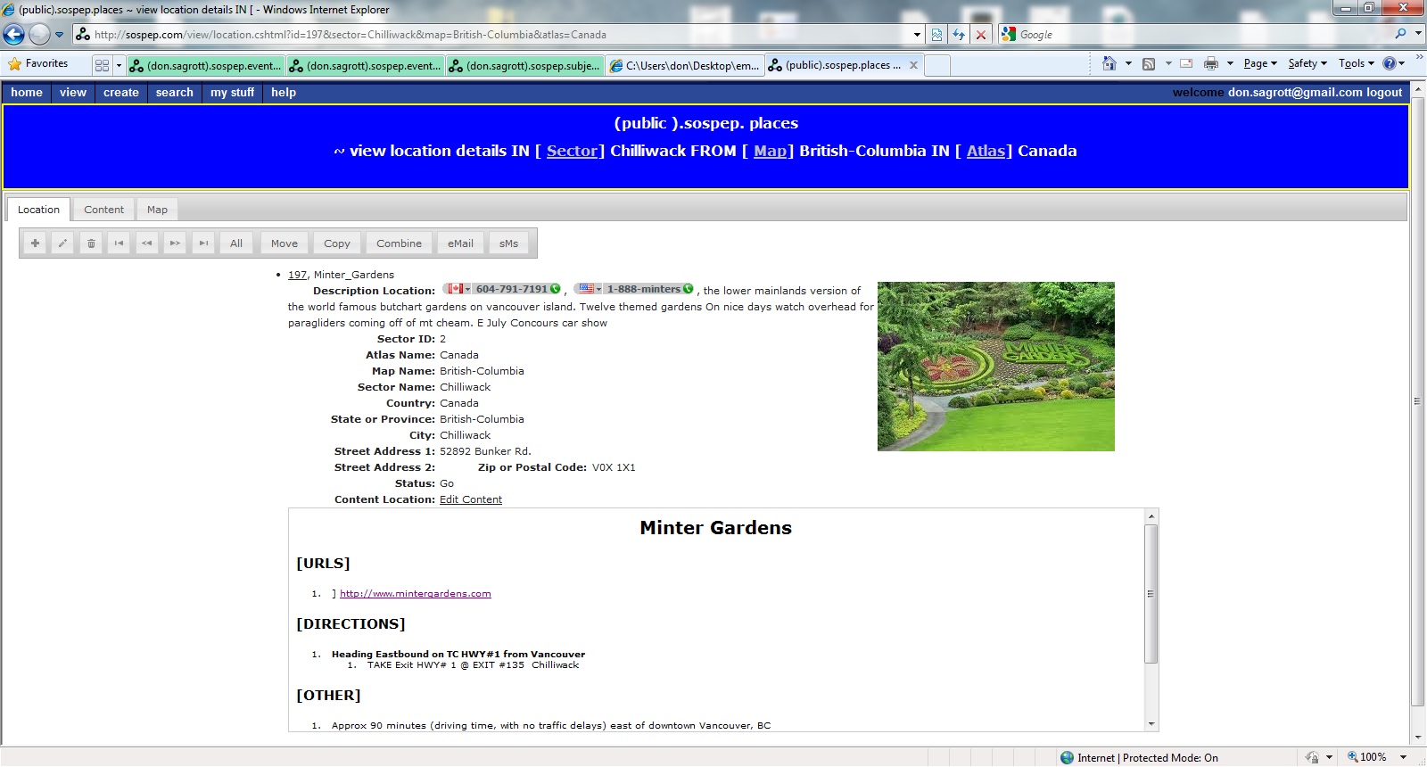Open the create menu item
1427x767 pixels.
tap(121, 92)
